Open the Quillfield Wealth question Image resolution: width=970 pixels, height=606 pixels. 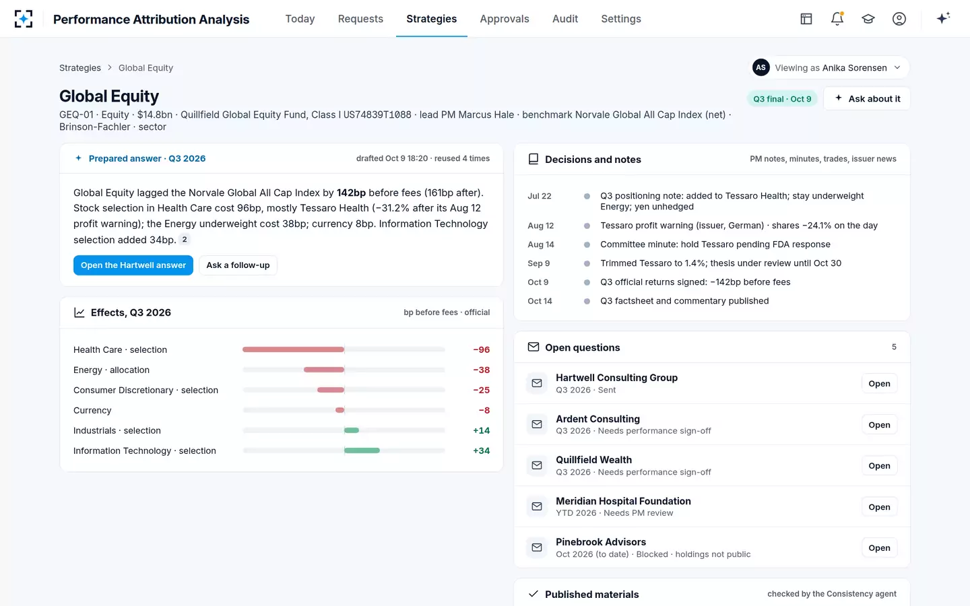coord(879,465)
